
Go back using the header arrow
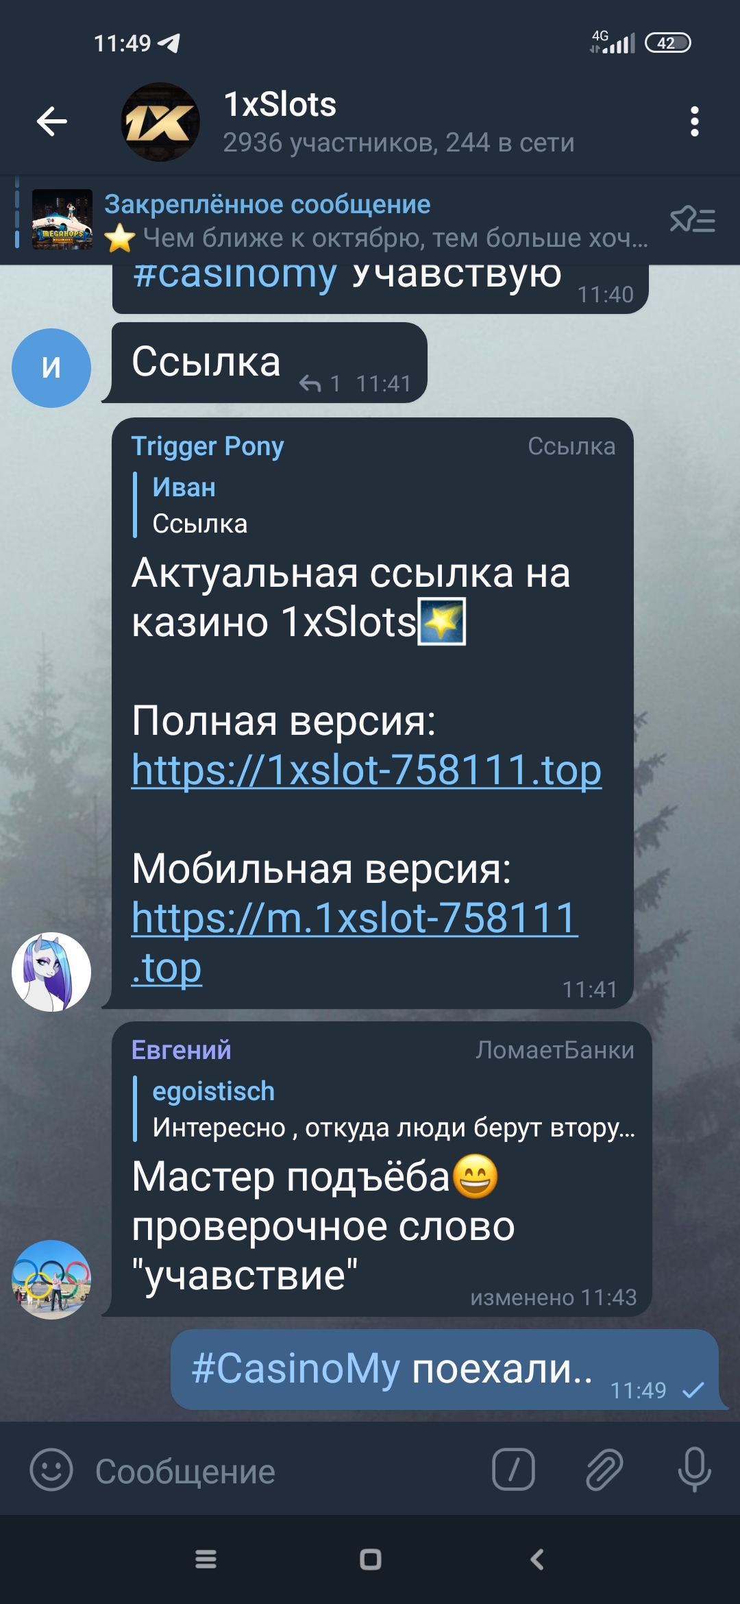[x=52, y=122]
